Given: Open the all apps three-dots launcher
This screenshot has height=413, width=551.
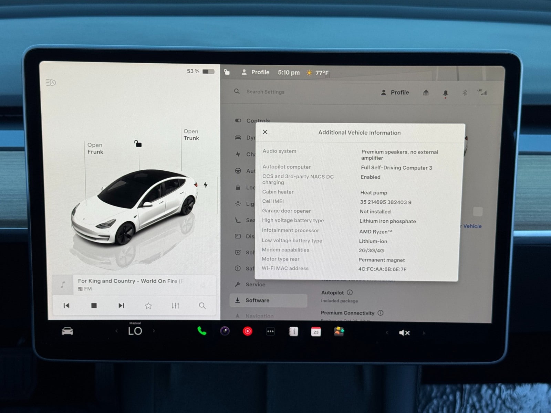Looking at the screenshot, I should tap(270, 331).
